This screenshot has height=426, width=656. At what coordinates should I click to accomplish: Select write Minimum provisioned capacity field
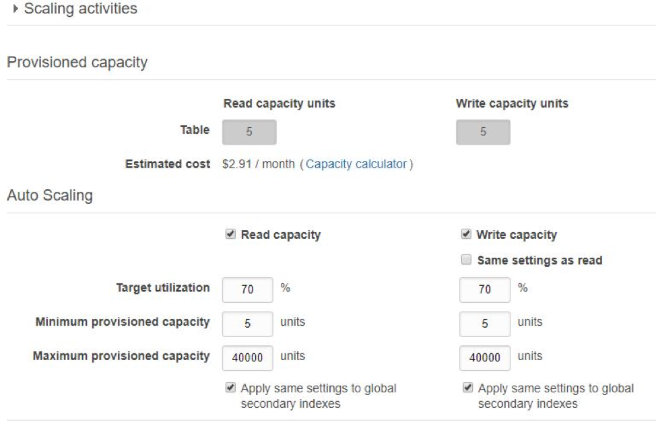pos(485,324)
